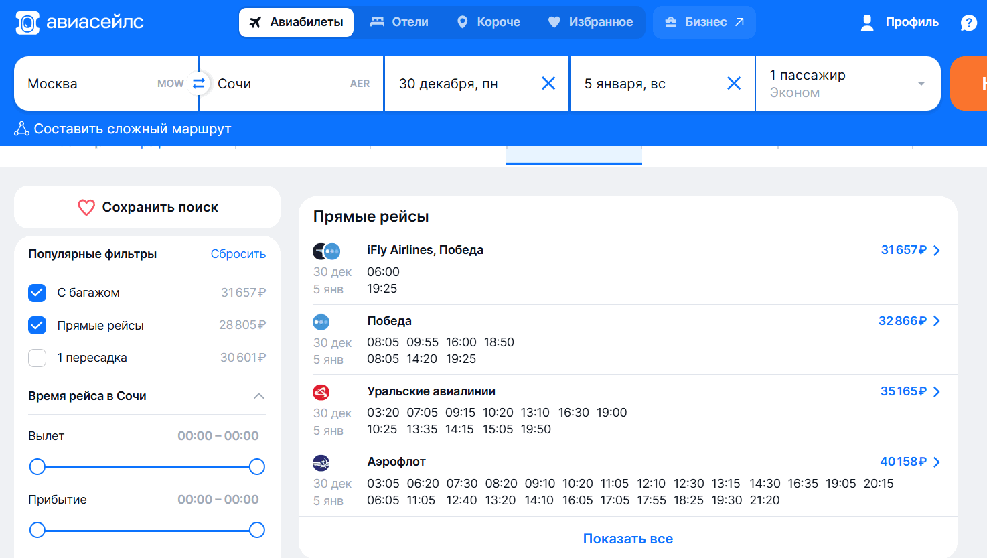Click Сохранить поиск button
This screenshot has width=987, height=558.
pos(147,207)
